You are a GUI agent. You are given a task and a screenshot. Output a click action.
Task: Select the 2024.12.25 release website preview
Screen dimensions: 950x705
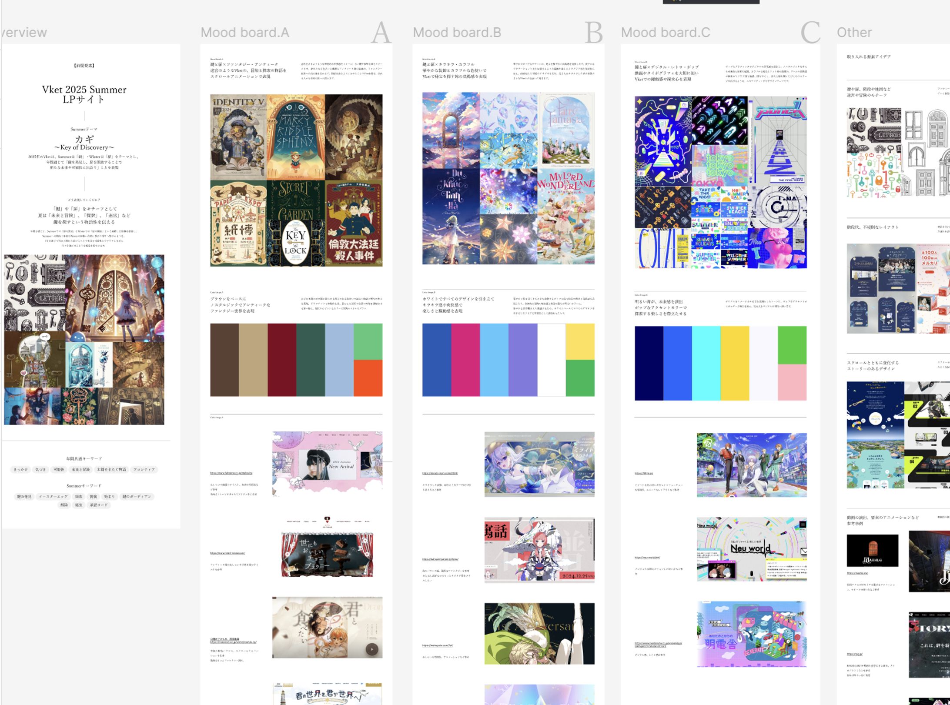(x=539, y=550)
